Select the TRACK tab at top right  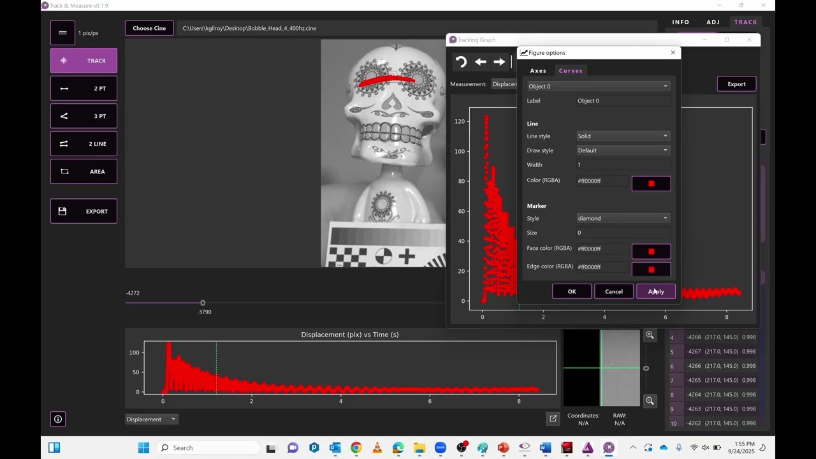[746, 22]
